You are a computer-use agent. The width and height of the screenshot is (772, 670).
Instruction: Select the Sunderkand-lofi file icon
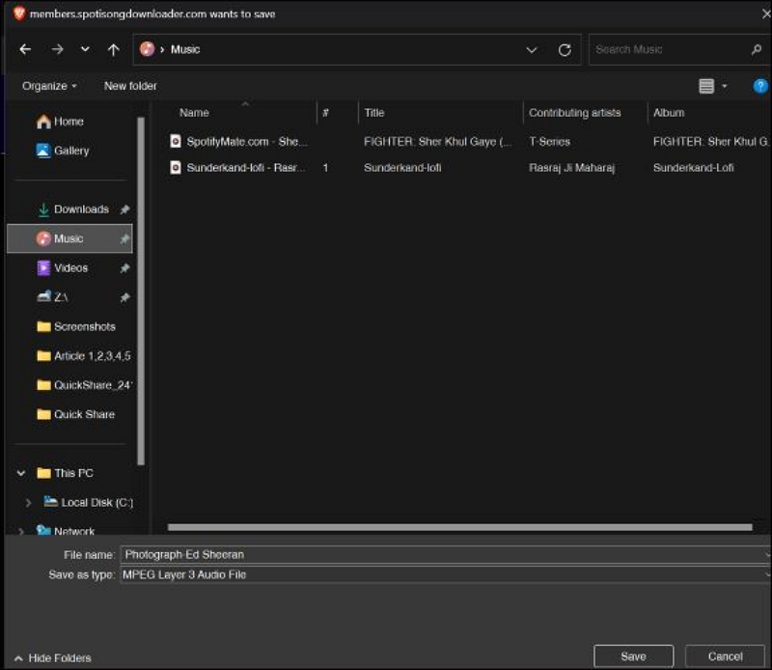[x=176, y=168]
